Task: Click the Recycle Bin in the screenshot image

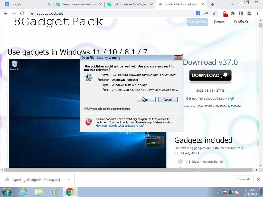Action: 15,65
